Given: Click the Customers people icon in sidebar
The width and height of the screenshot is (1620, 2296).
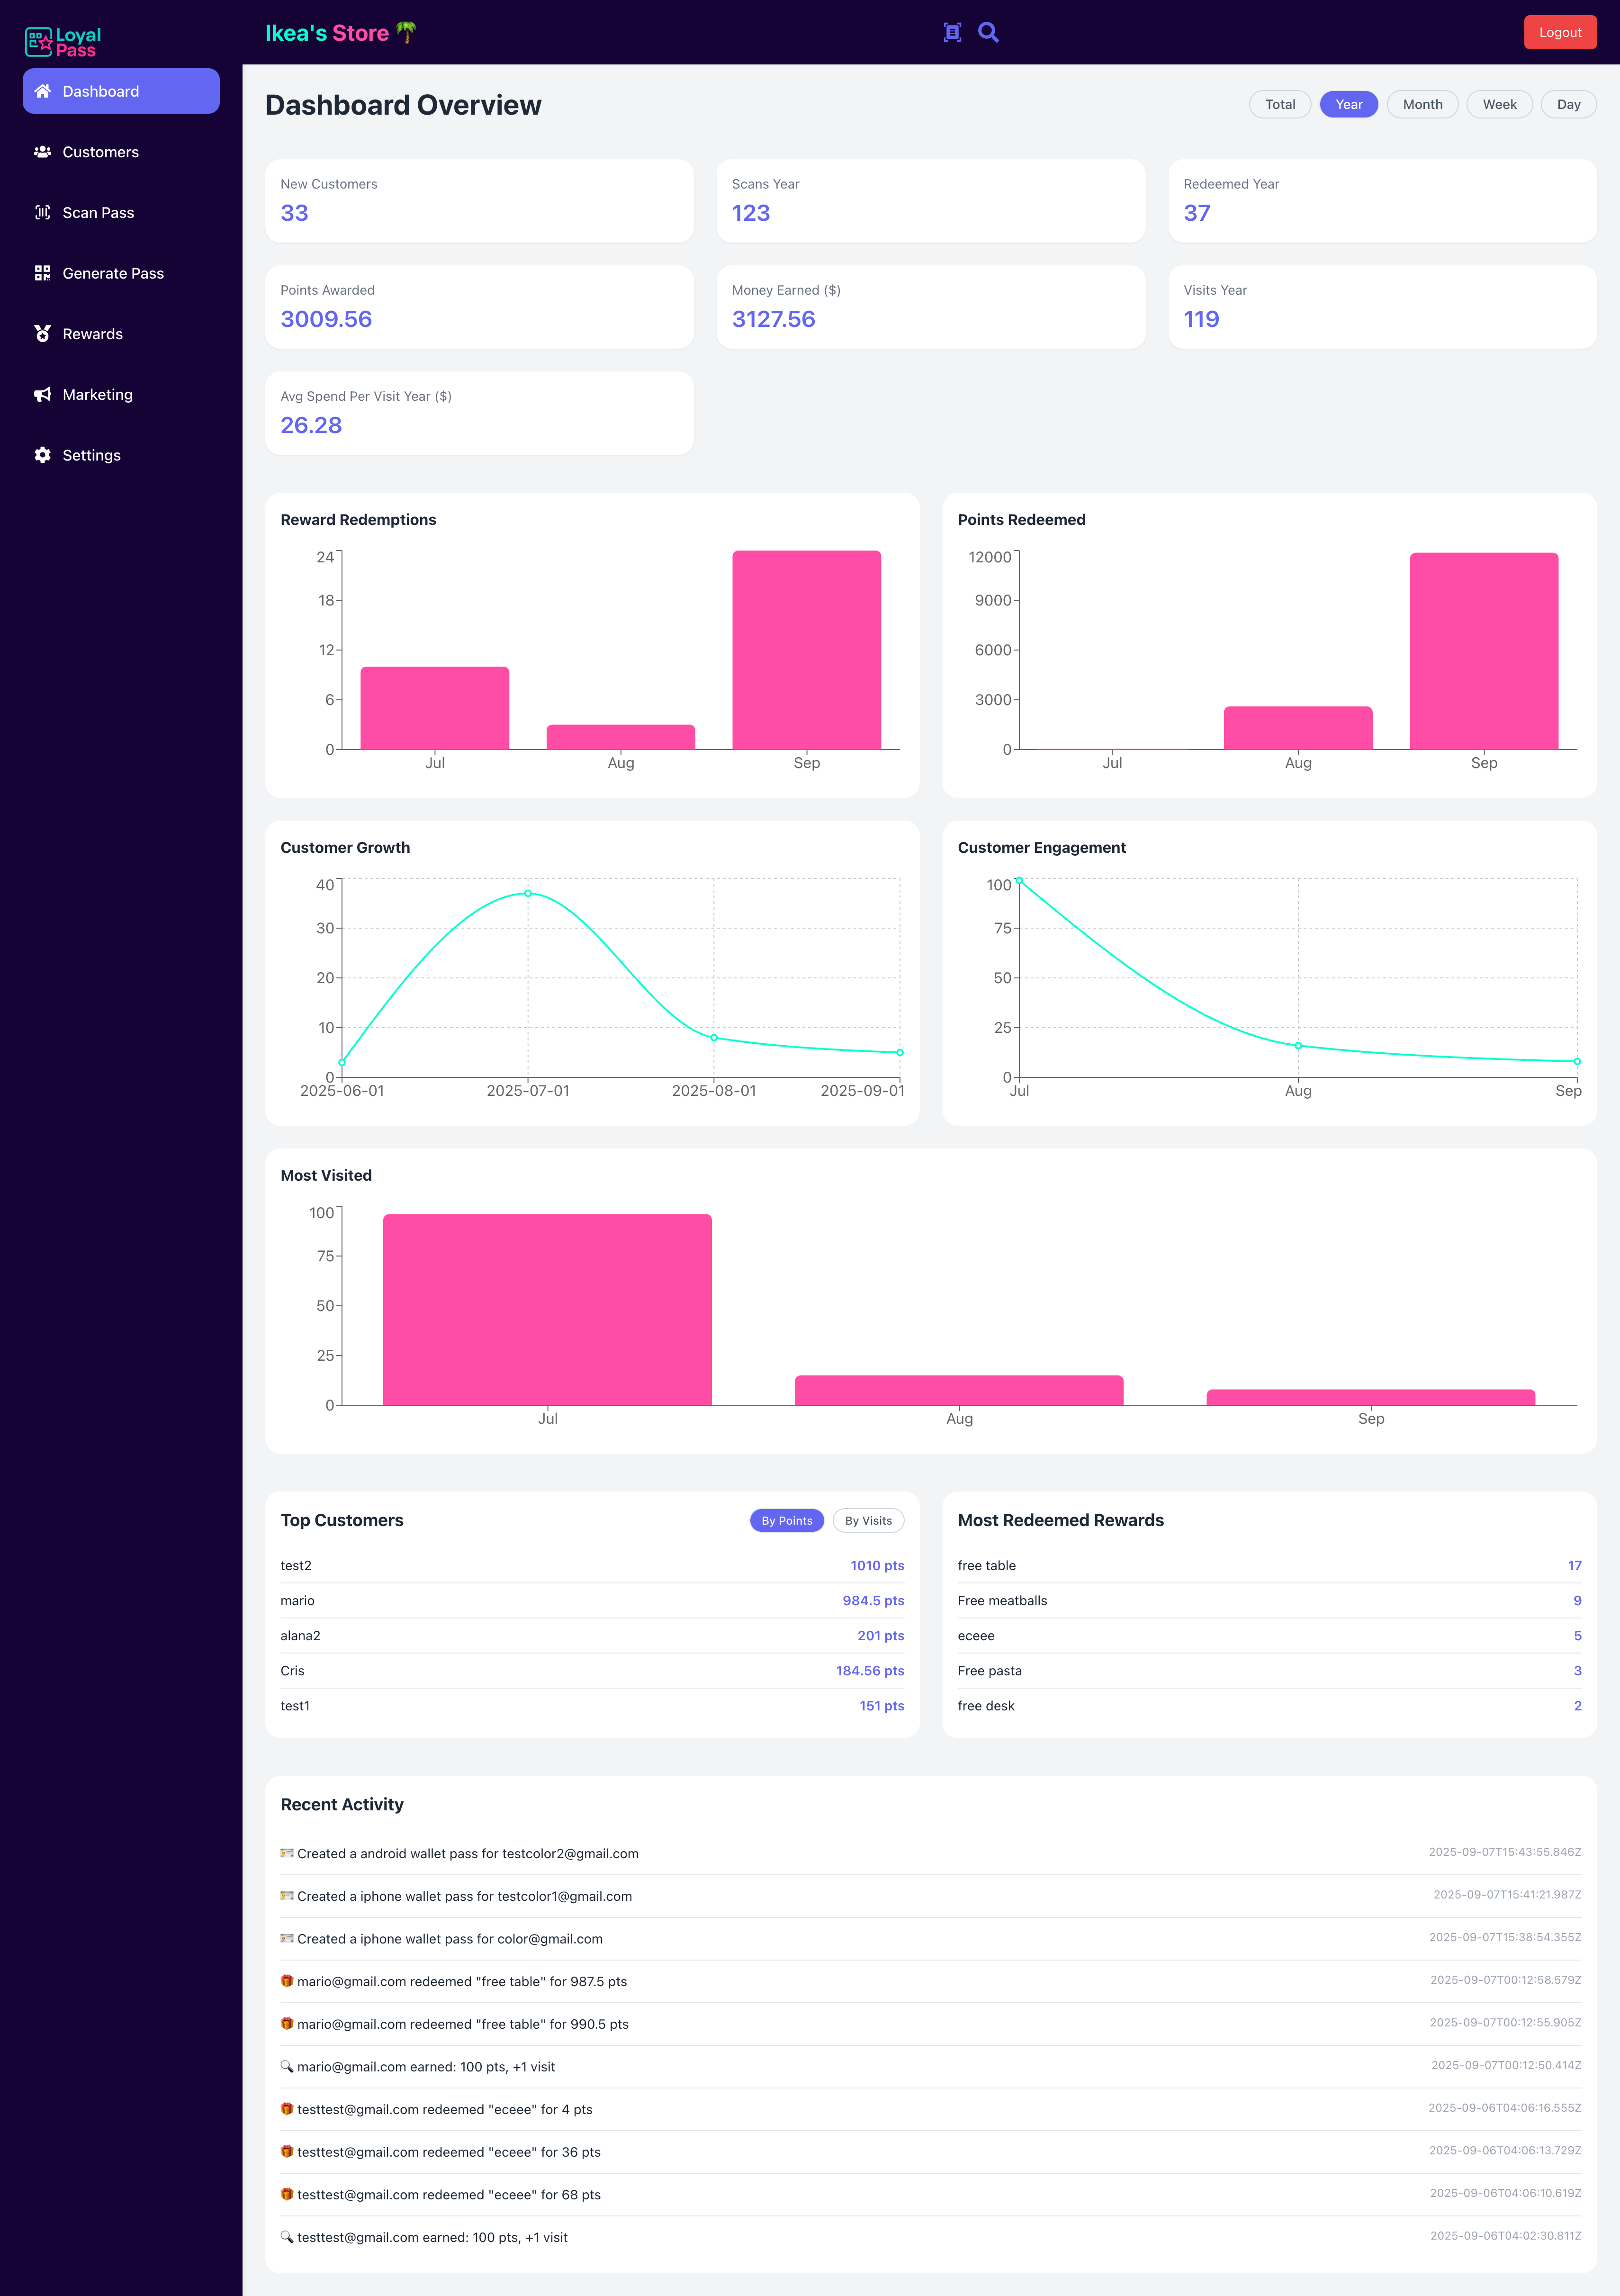Looking at the screenshot, I should [42, 152].
